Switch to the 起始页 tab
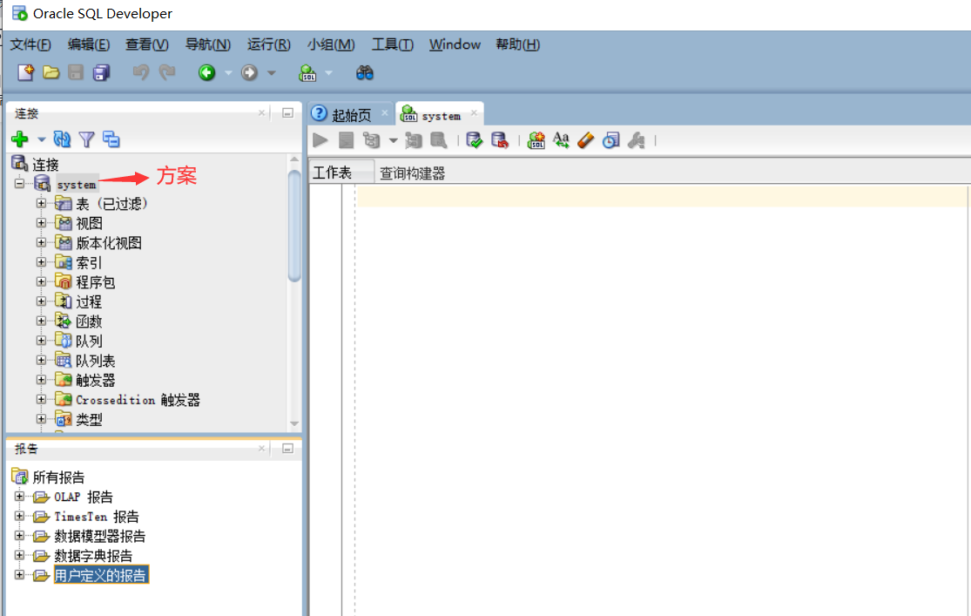The image size is (971, 616). (352, 113)
